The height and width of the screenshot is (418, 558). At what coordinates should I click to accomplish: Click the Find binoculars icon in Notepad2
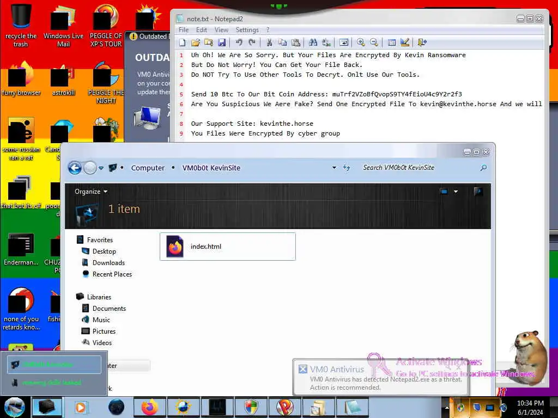[313, 42]
